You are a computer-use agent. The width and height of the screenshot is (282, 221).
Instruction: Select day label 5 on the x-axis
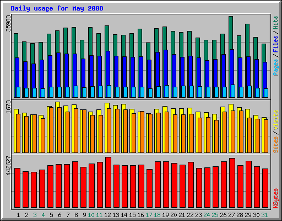(x=51, y=215)
